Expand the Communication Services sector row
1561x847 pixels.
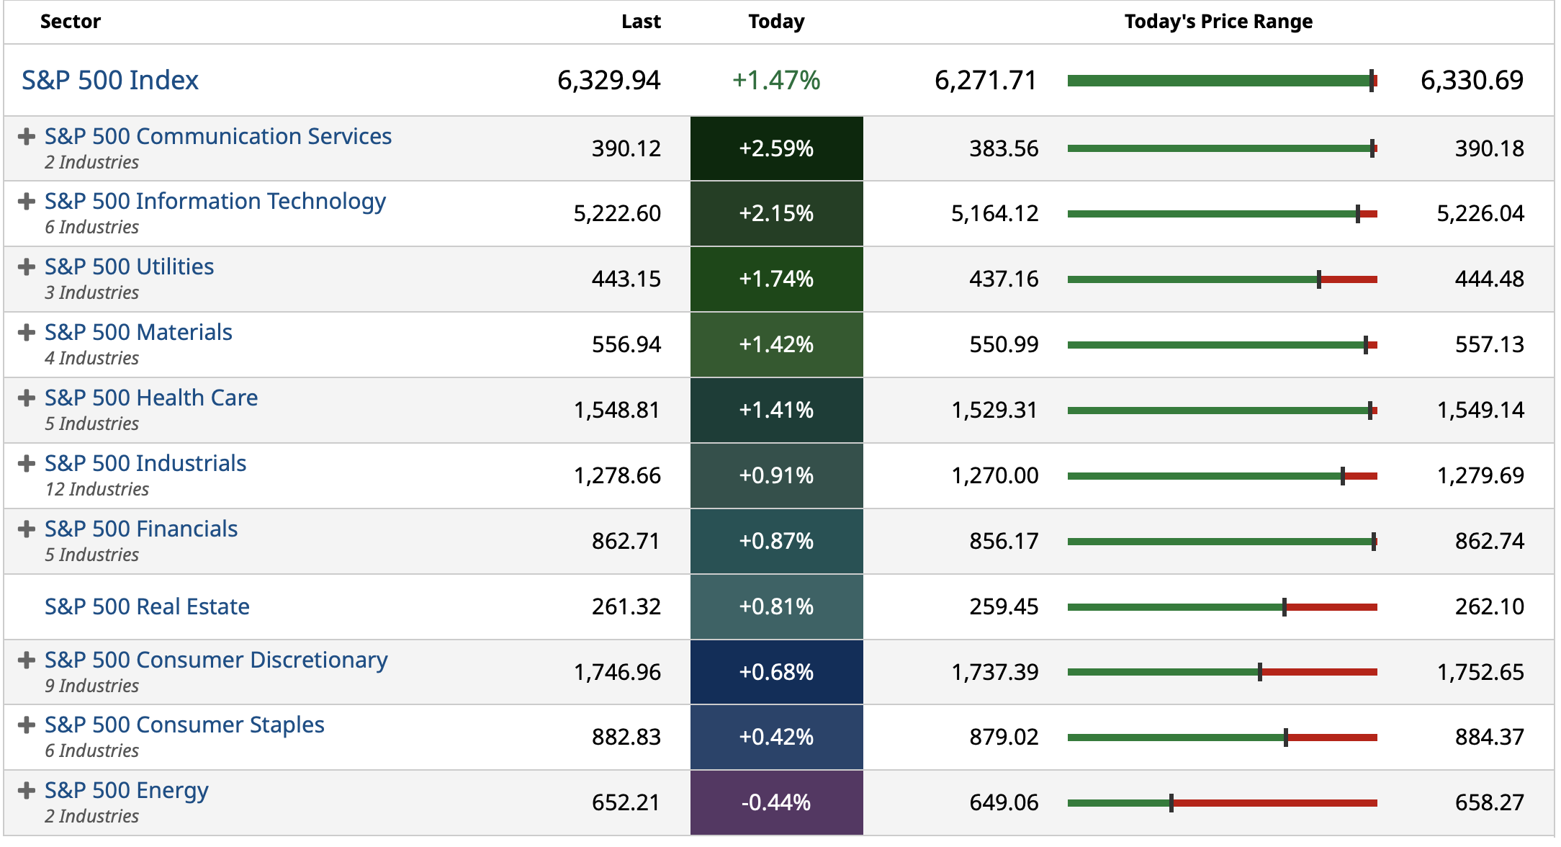(27, 136)
